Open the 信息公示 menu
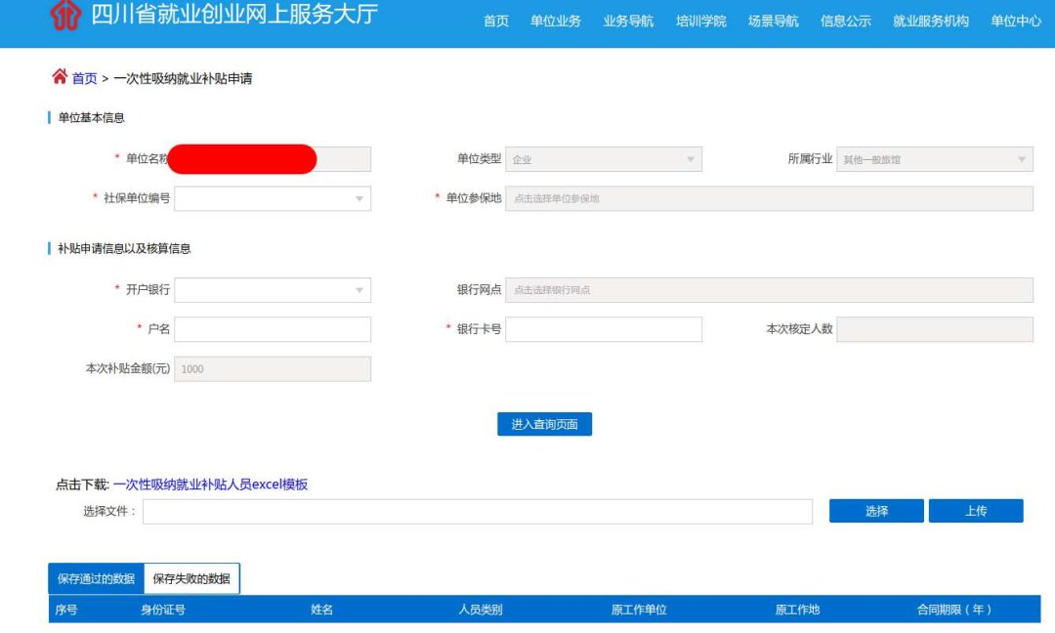 (844, 20)
